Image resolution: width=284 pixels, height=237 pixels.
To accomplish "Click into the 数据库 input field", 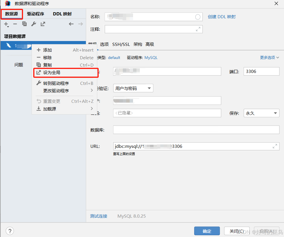I will 196,130.
